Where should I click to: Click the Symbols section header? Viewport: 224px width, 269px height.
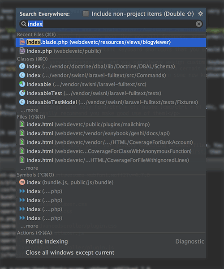[35, 175]
